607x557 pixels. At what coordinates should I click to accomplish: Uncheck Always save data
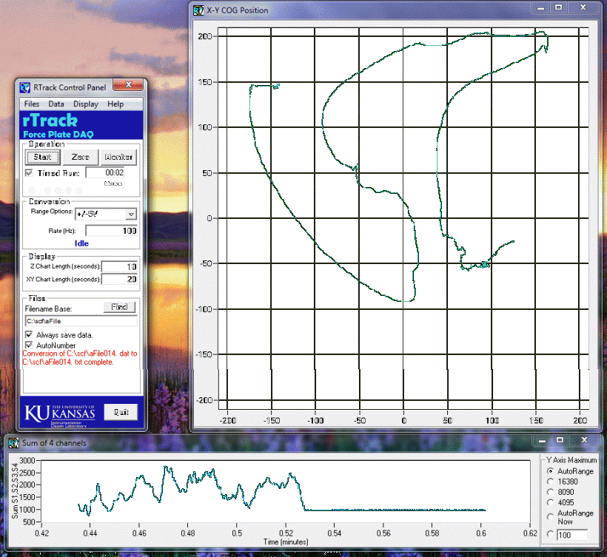point(29,335)
